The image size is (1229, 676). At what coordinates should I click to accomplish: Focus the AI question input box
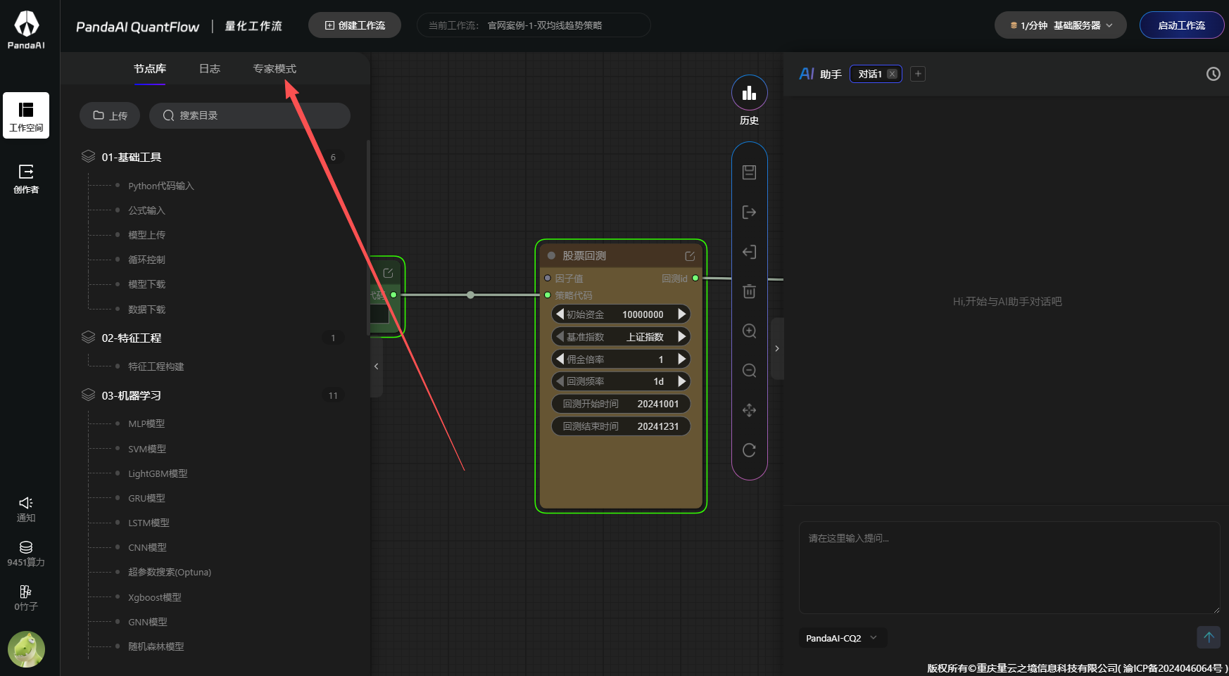tap(1009, 568)
